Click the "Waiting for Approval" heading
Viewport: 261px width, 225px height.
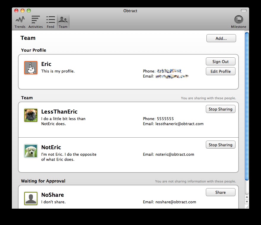[43, 181]
